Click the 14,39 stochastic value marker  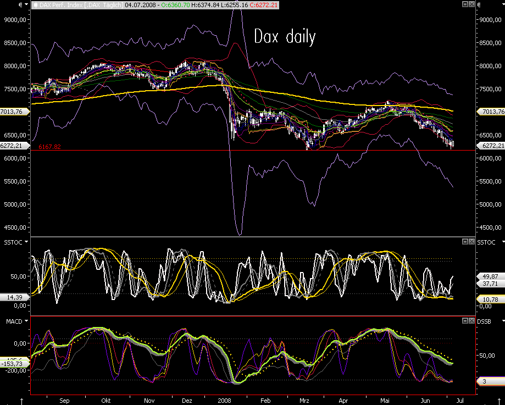tap(14, 297)
